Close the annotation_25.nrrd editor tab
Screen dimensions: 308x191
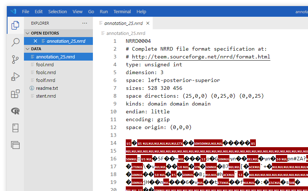[148, 24]
